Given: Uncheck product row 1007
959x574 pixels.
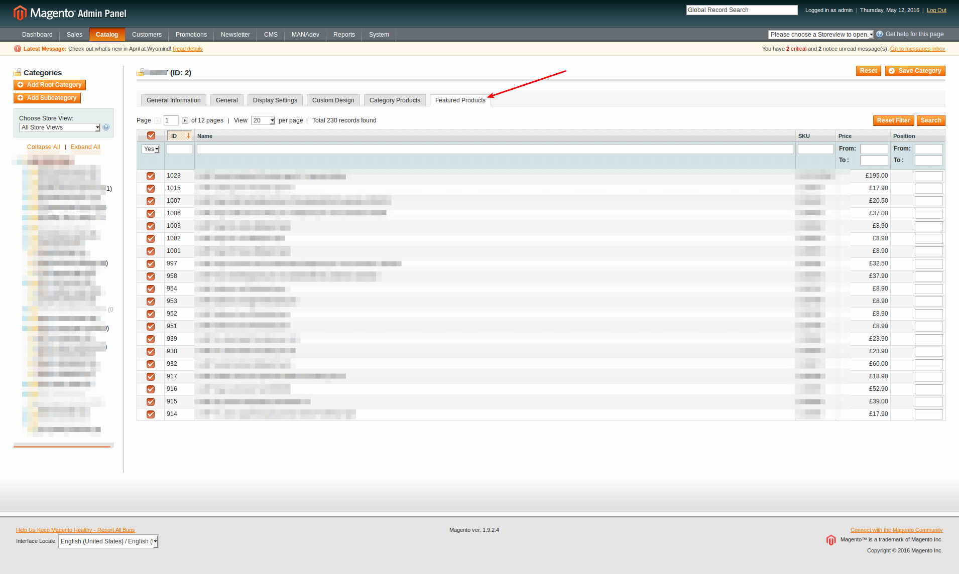Looking at the screenshot, I should click(x=151, y=201).
